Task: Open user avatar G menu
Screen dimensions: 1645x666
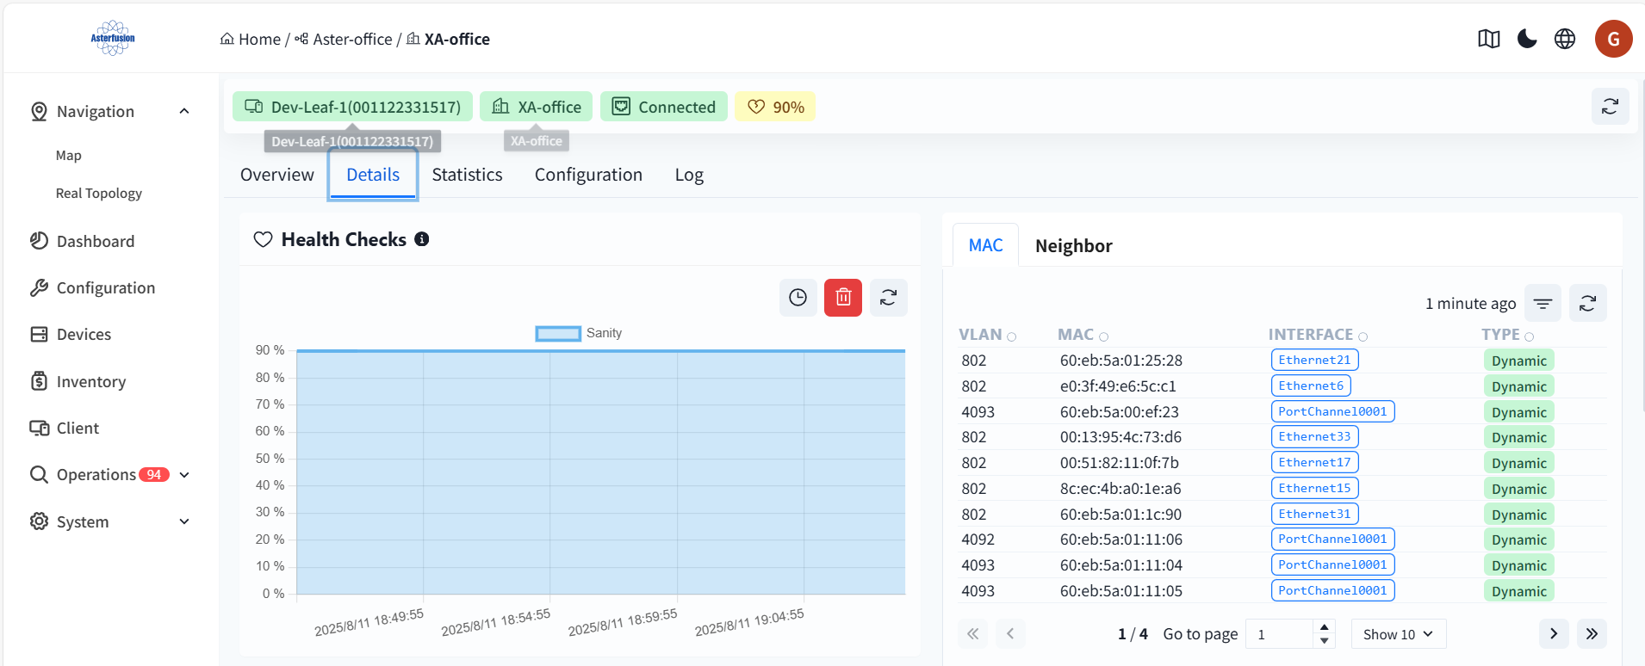Action: (x=1613, y=39)
